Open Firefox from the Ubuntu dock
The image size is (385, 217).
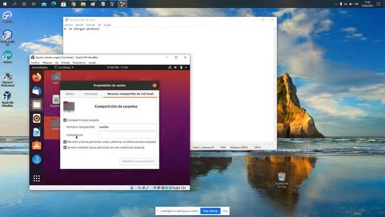37,78
